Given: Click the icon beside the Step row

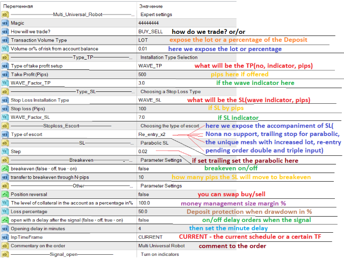Looking at the screenshot, I should (5, 152).
